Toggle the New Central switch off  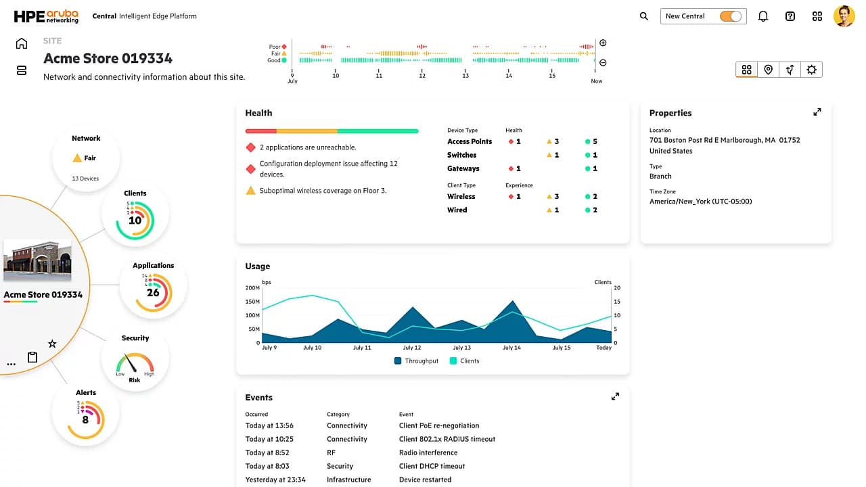[729, 16]
